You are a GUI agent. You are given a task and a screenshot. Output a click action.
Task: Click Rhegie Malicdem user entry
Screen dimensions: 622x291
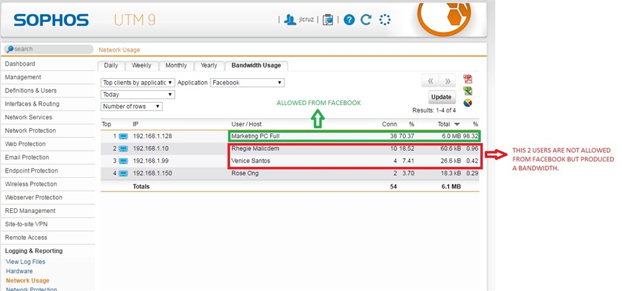[255, 149]
